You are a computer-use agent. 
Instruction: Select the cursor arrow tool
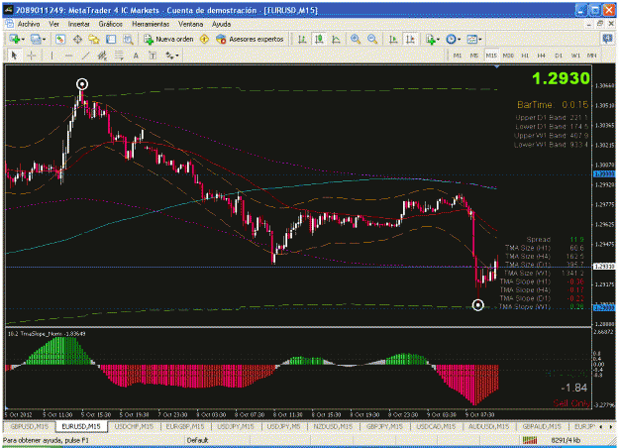pyautogui.click(x=14, y=56)
